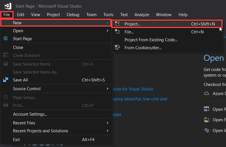Click the Start Page icon in File menu
The width and height of the screenshot is (226, 147).
pos(6,39)
